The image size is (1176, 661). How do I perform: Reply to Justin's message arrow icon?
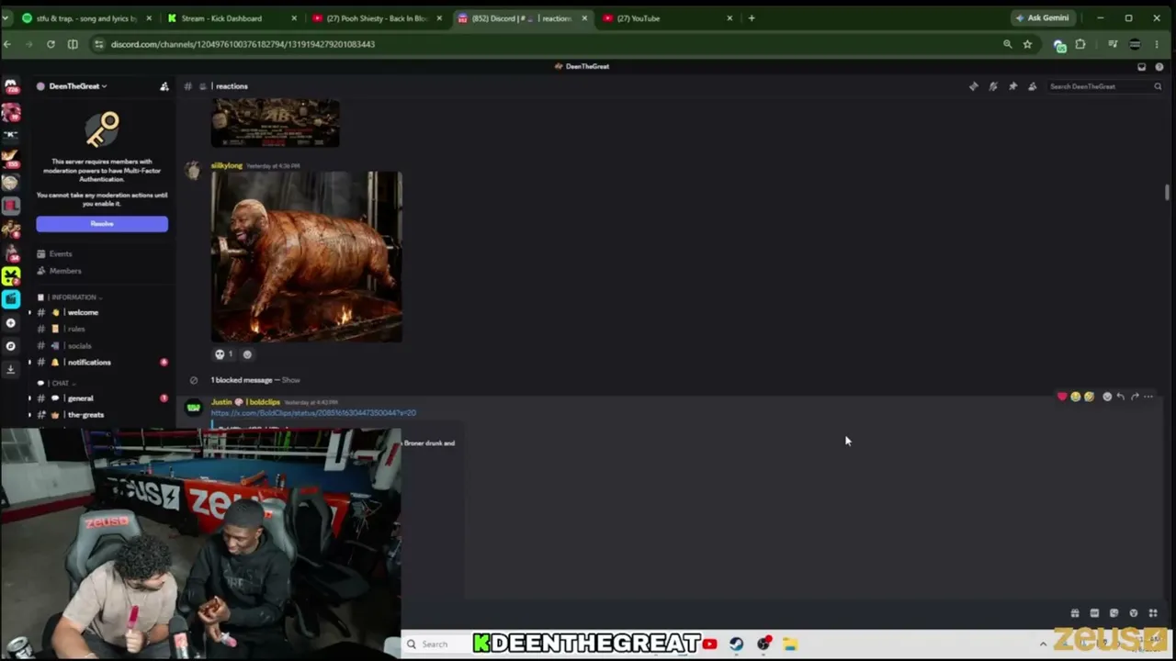coord(1120,397)
